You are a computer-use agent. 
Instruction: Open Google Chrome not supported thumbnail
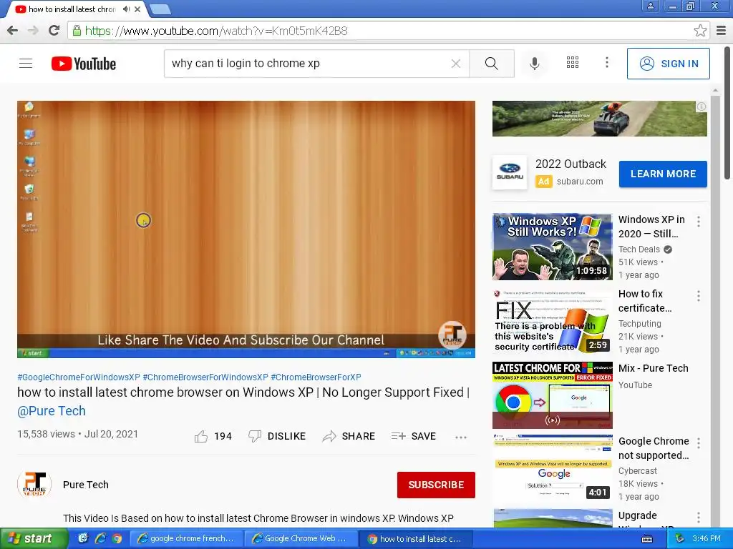click(x=552, y=469)
